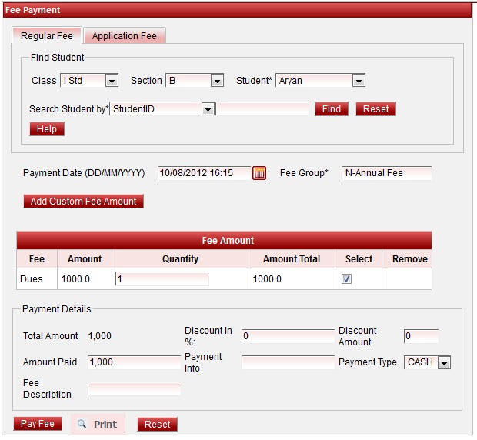Click Add Custom Fee Amount button
The image size is (477, 440).
pyautogui.click(x=83, y=202)
